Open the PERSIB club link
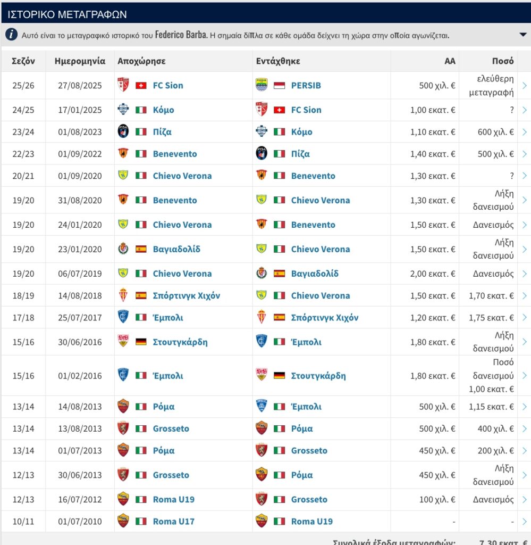The image size is (531, 545). coord(306,85)
